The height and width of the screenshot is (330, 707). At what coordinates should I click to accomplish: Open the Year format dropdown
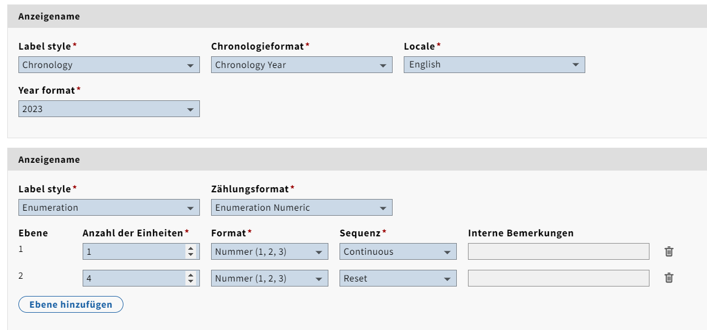pos(109,109)
